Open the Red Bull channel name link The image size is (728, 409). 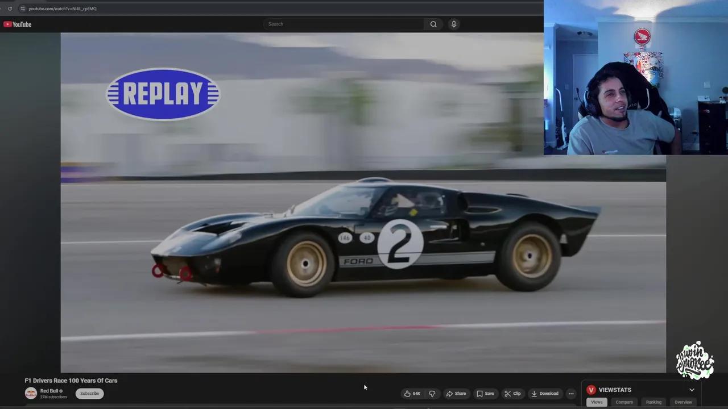coord(49,391)
